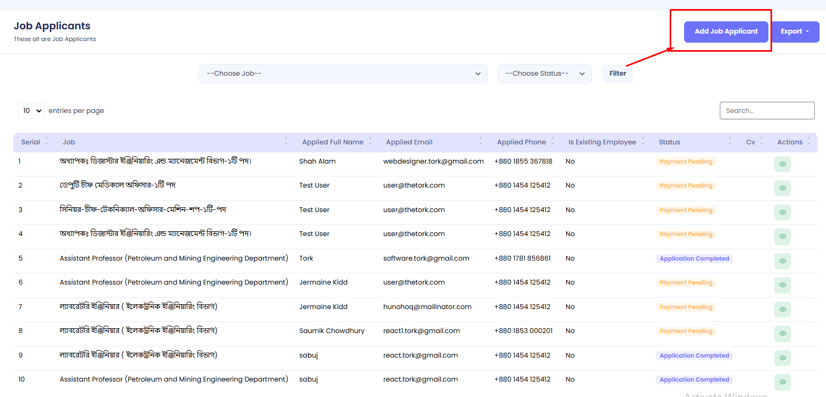
Task: Sort table by Job column header
Action: [69, 142]
